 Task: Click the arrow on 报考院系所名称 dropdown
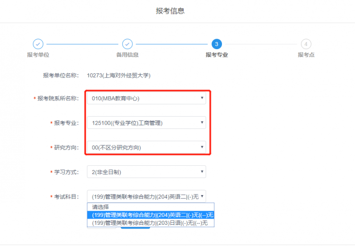pyautogui.click(x=202, y=98)
